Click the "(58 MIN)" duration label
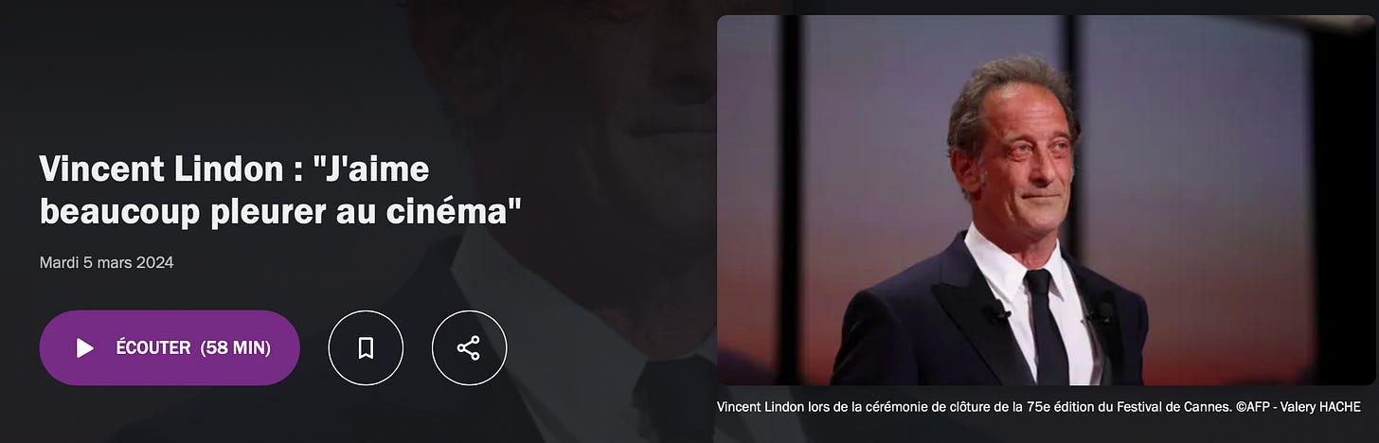The height and width of the screenshot is (443, 1379). click(x=236, y=347)
